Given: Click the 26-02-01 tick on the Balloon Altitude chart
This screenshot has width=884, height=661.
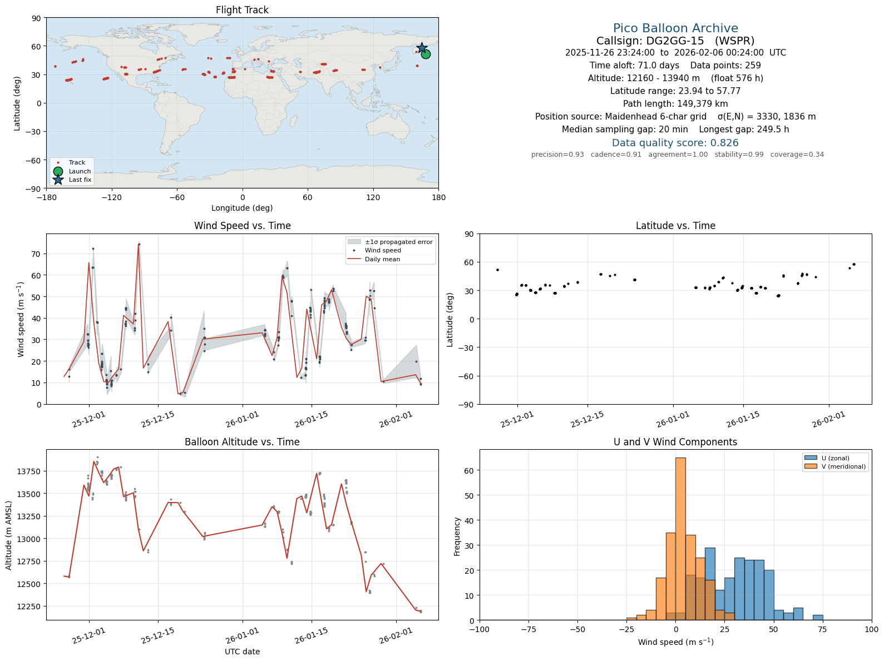Looking at the screenshot, I should pos(396,636).
